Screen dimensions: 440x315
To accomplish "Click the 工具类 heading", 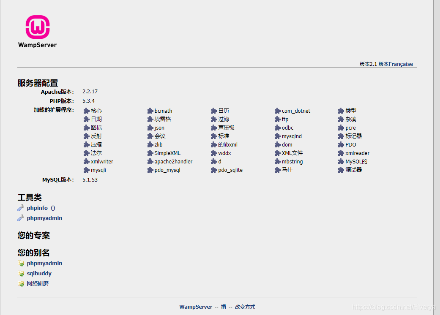I will (x=30, y=197).
